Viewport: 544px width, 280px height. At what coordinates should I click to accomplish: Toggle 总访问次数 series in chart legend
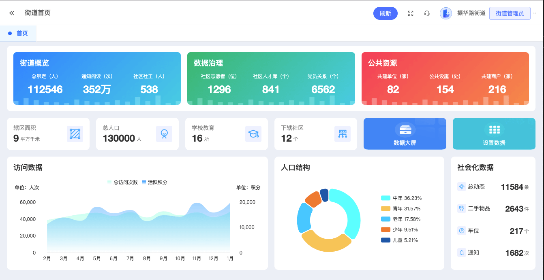point(122,182)
